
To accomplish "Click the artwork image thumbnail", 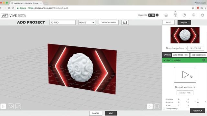I will [185, 35].
